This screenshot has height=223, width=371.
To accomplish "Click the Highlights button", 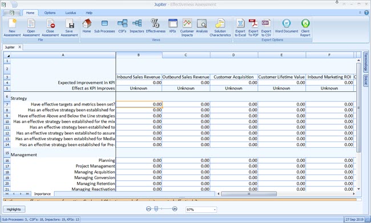I will coord(14,209).
